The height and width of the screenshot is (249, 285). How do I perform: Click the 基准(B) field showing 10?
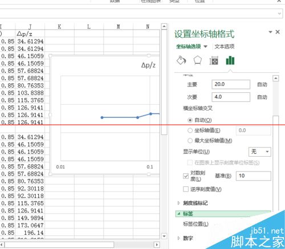pyautogui.click(x=254, y=176)
